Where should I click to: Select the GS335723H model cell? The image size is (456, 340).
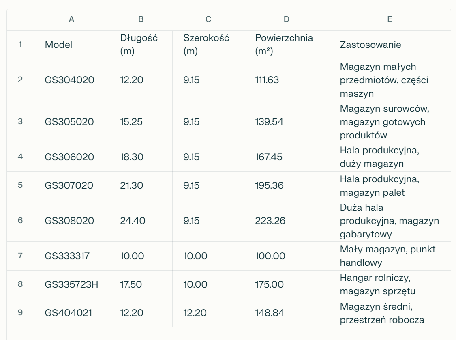click(x=71, y=284)
